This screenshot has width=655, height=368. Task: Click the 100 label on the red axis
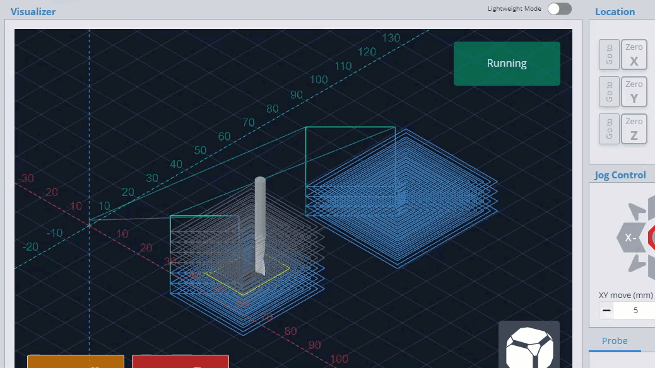tap(339, 359)
